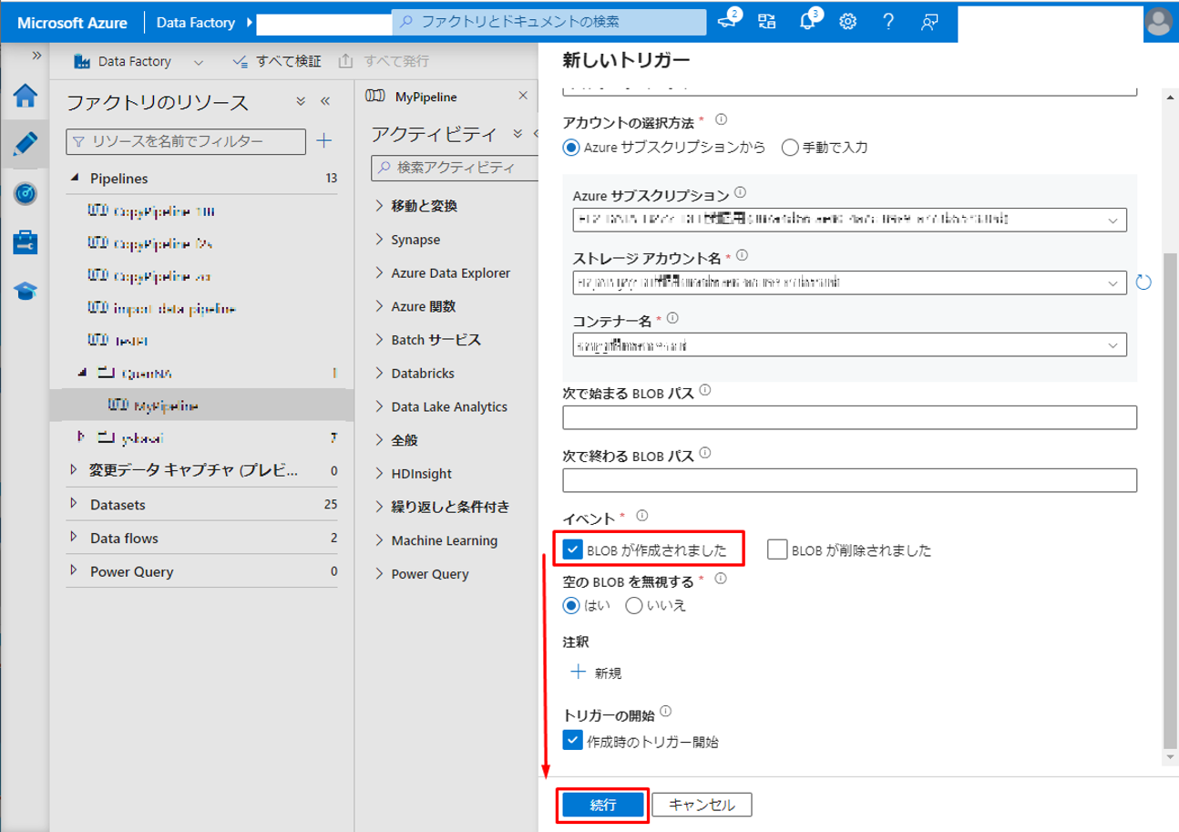The width and height of the screenshot is (1179, 832).
Task: Click the notifications bell icon
Action: [x=807, y=22]
